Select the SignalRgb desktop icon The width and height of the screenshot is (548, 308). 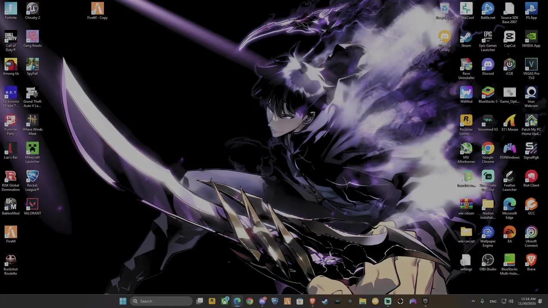coord(531,151)
